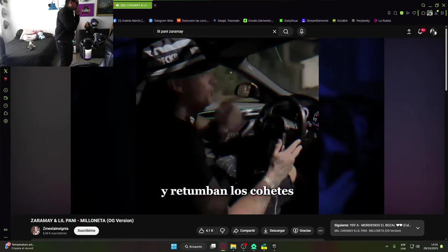Image resolution: width=448 pixels, height=252 pixels.
Task: Open YouTube account avatar menu
Action: [433, 31]
